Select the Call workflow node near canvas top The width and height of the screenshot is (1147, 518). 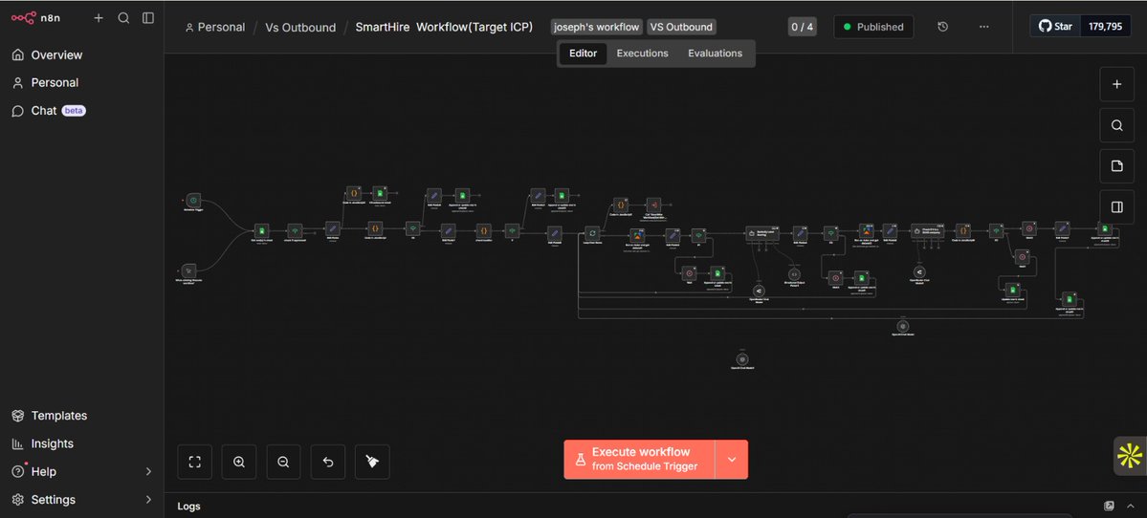[653, 205]
